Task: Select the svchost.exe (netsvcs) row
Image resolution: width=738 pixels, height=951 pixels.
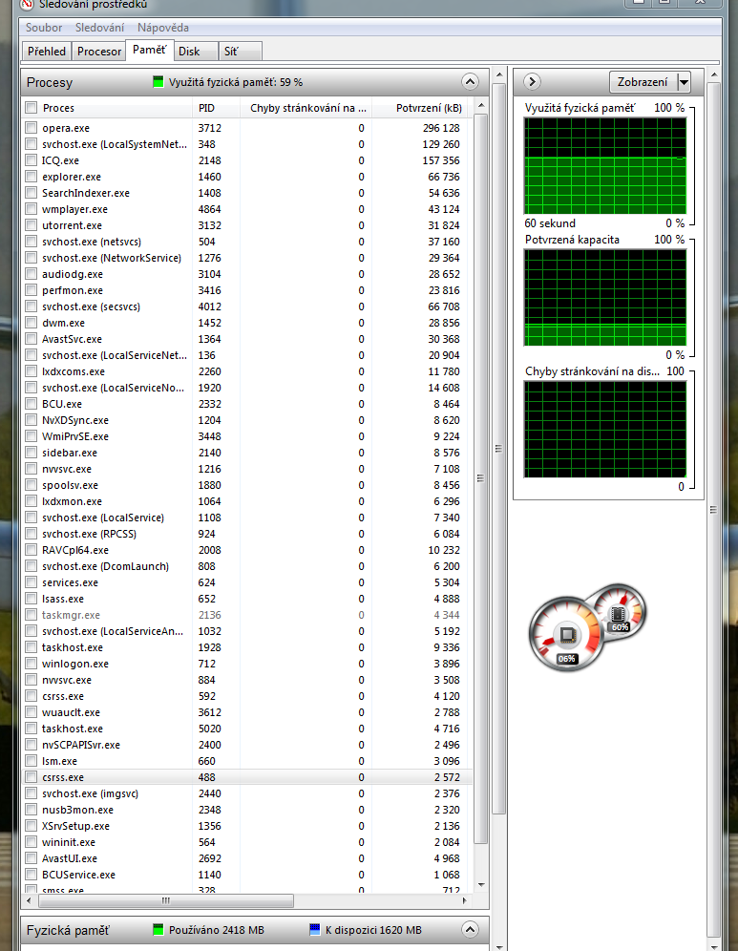Action: tap(247, 242)
